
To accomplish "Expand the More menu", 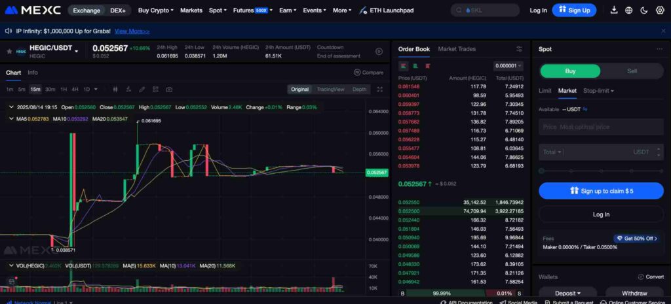I will click(341, 10).
